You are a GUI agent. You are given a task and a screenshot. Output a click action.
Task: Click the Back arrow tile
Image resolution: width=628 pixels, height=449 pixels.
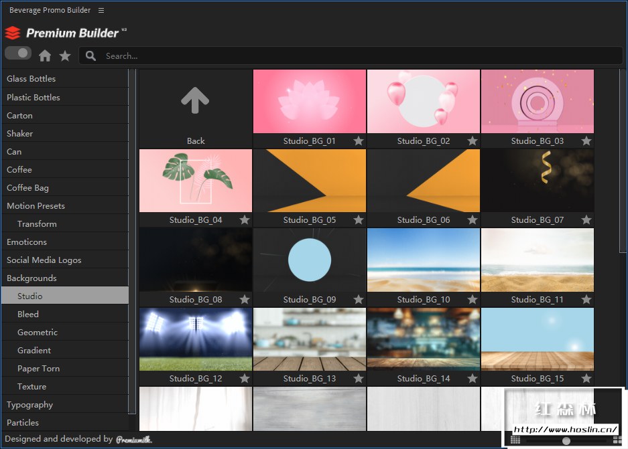pyautogui.click(x=196, y=108)
